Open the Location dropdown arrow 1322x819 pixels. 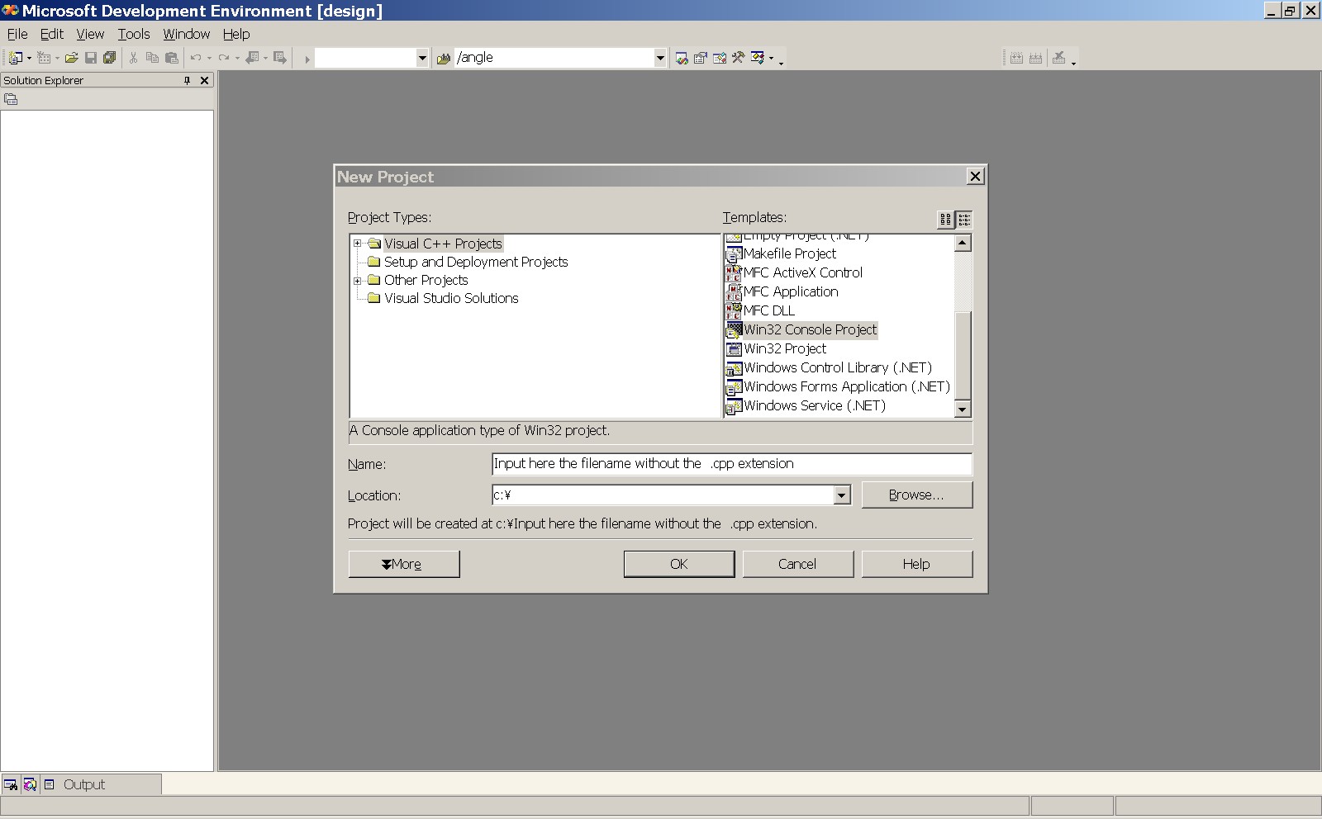point(841,495)
